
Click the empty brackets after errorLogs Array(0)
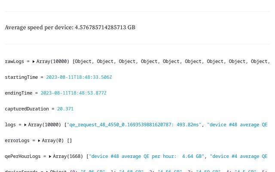click(x=69, y=141)
